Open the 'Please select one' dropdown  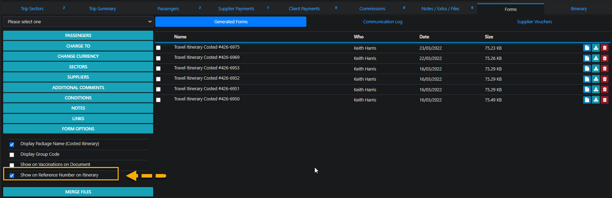(78, 22)
